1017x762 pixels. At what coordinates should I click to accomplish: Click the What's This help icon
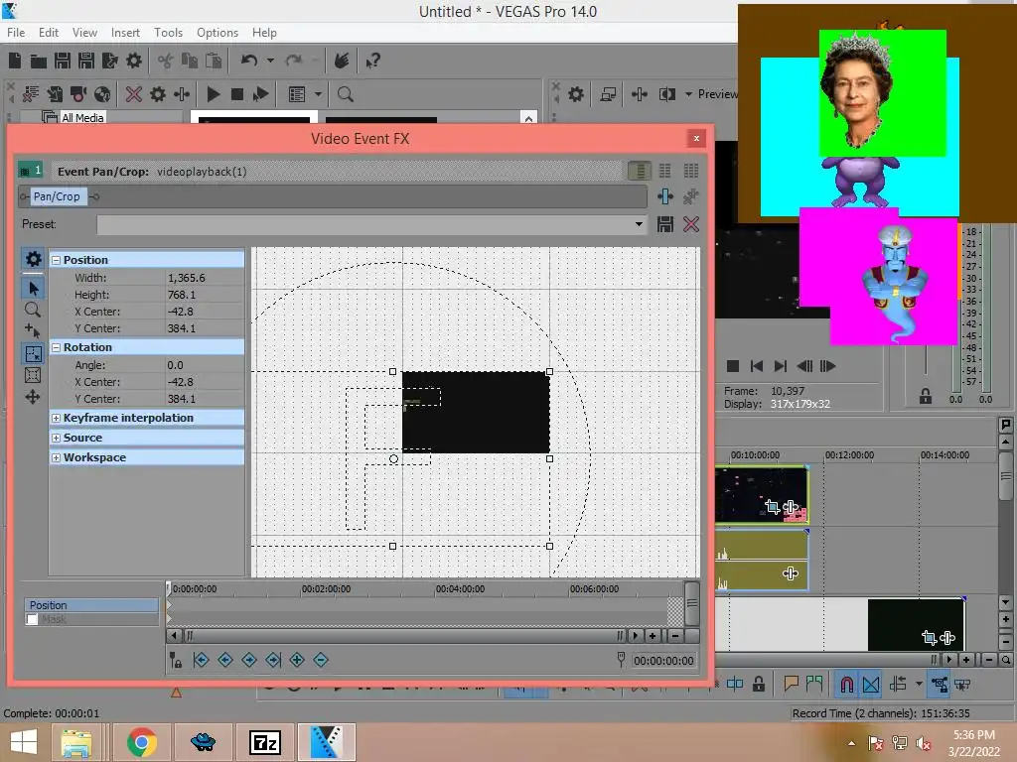[372, 61]
